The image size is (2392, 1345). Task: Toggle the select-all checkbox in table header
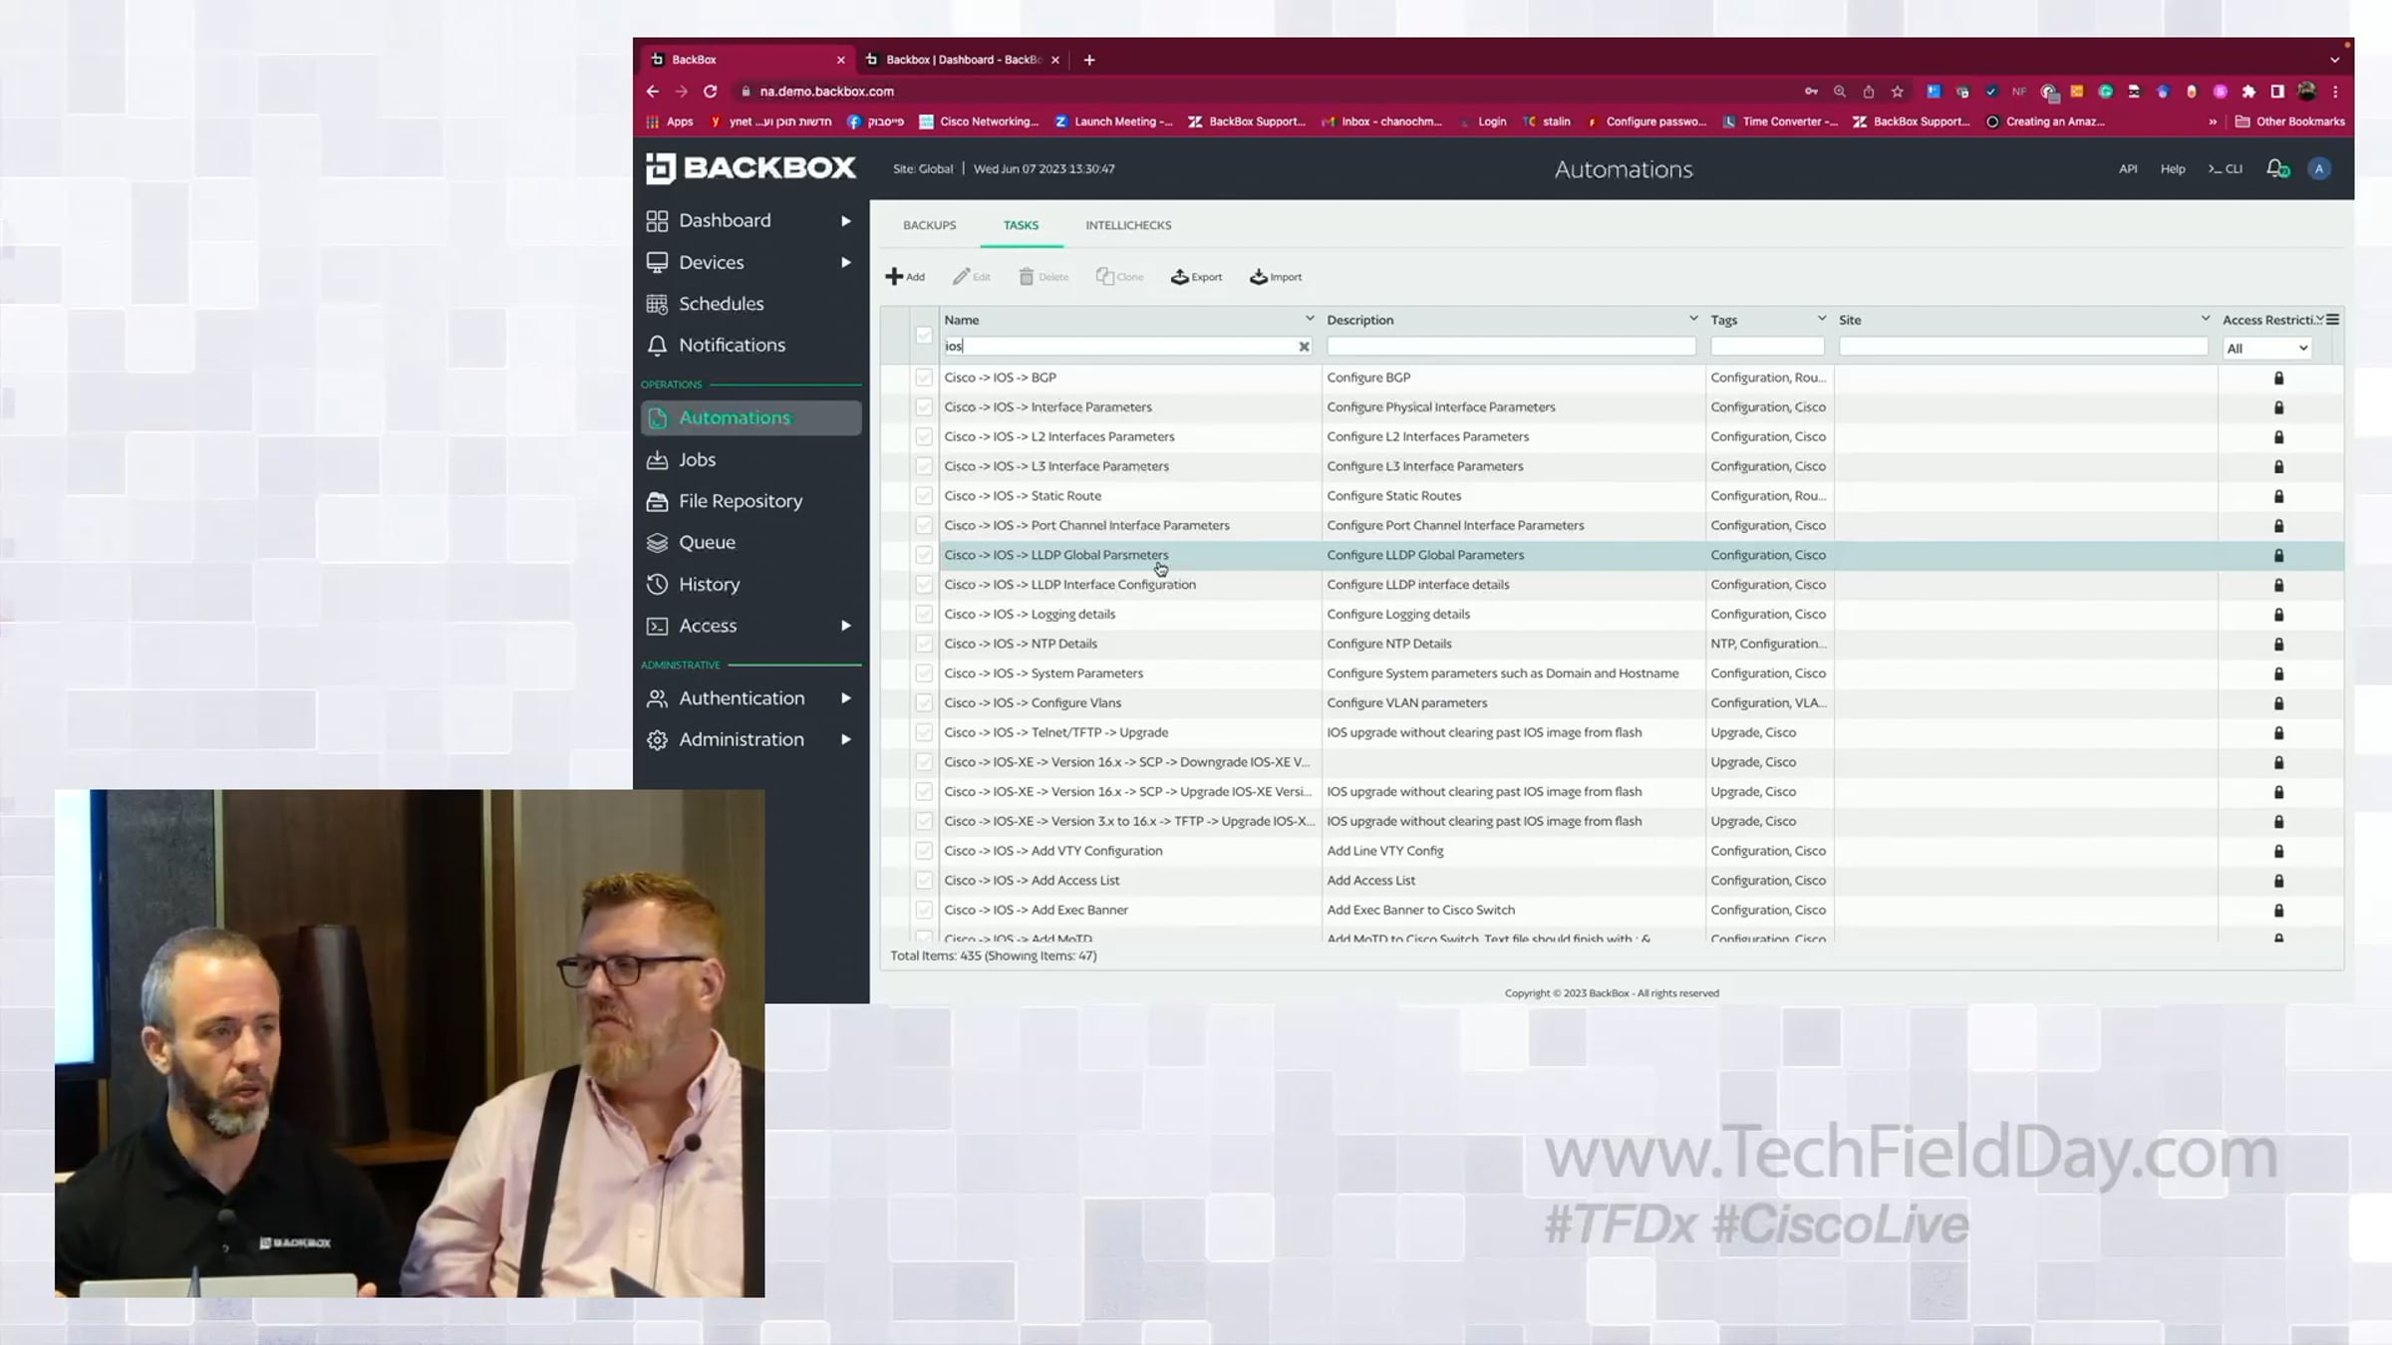(x=923, y=335)
